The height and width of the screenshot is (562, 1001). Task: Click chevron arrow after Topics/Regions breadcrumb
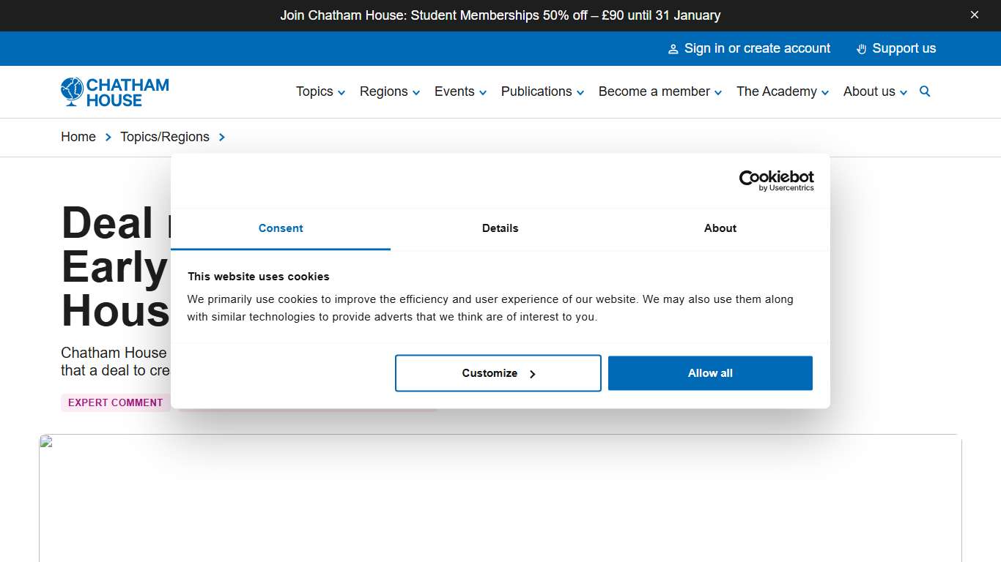(221, 137)
